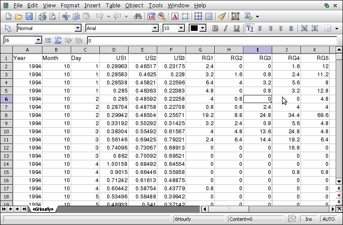The image size is (343, 225).
Task: Select the red A text tool icon
Action: click(x=175, y=16)
